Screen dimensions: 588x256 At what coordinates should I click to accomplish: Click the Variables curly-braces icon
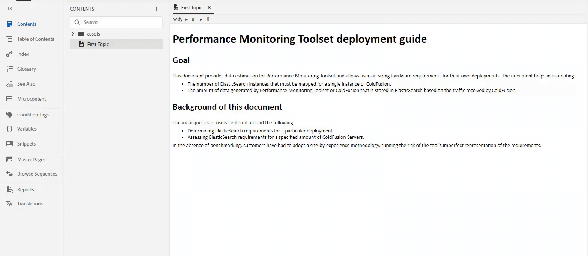(x=10, y=129)
